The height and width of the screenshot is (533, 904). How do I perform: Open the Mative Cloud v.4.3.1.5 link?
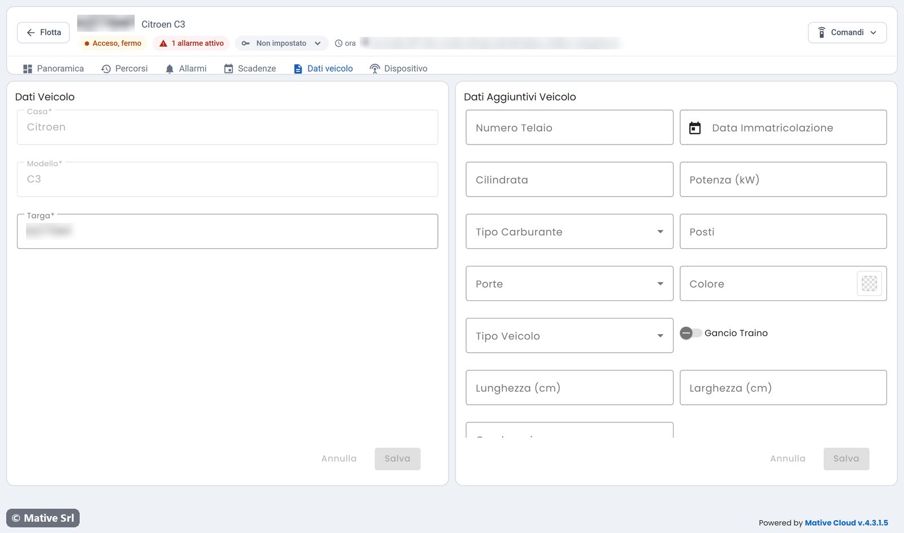pos(846,523)
